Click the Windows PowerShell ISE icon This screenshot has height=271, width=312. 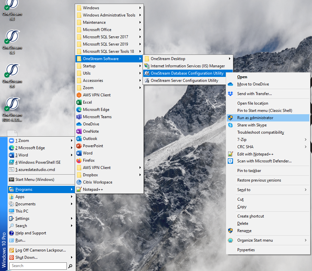pos(12,162)
